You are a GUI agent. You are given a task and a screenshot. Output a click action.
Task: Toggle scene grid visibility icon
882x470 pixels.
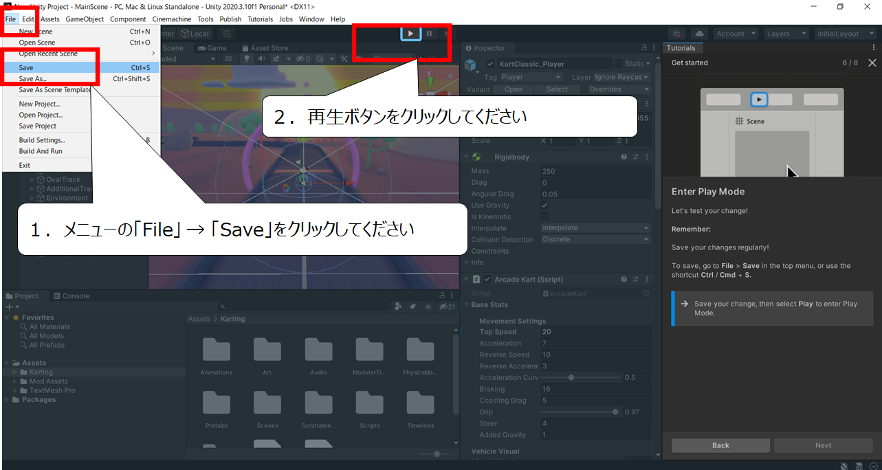[x=320, y=59]
